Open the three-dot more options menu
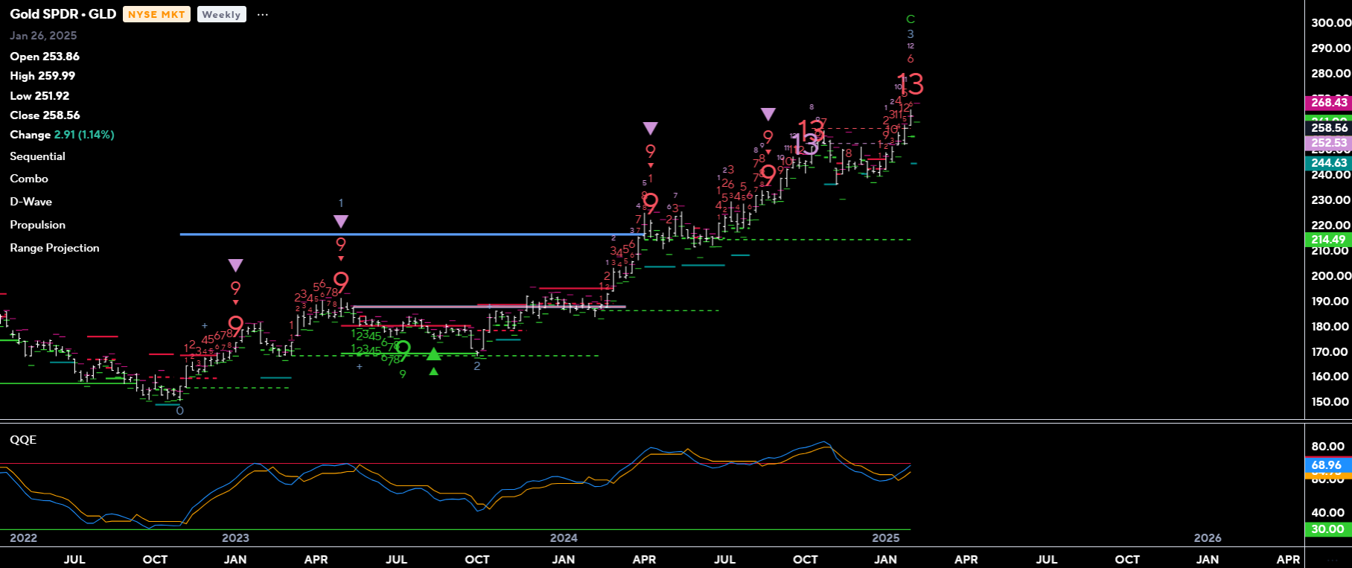This screenshot has height=568, width=1352. click(262, 15)
